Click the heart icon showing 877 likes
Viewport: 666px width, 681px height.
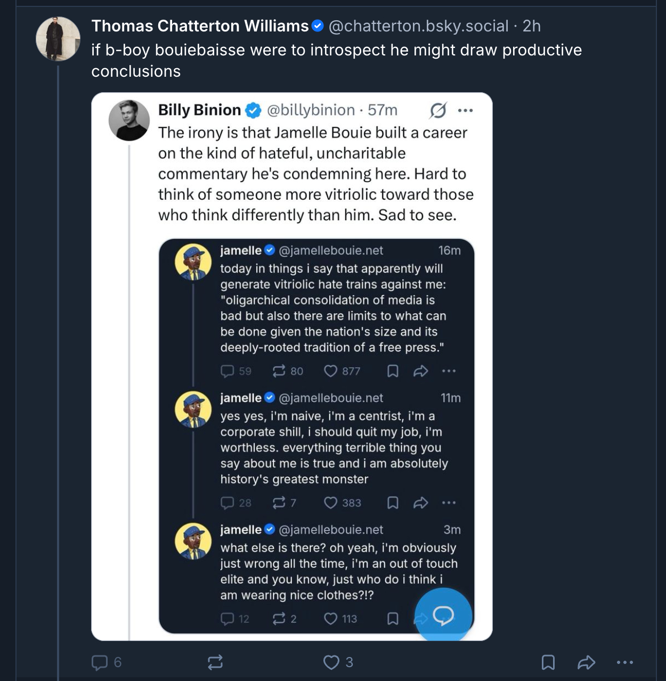pos(331,371)
